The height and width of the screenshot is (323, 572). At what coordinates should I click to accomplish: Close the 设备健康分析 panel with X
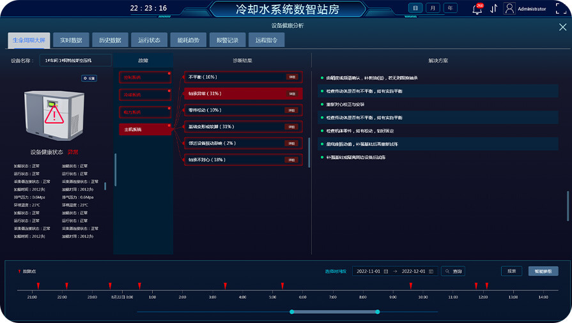[x=562, y=27]
